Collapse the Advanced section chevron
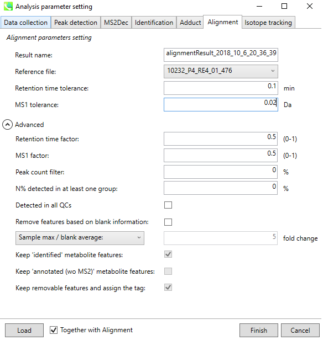323x346 pixels. point(7,125)
